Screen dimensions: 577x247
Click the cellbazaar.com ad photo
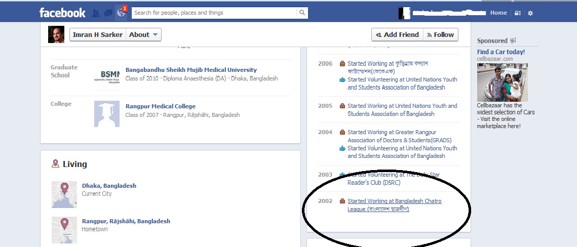coord(503,83)
